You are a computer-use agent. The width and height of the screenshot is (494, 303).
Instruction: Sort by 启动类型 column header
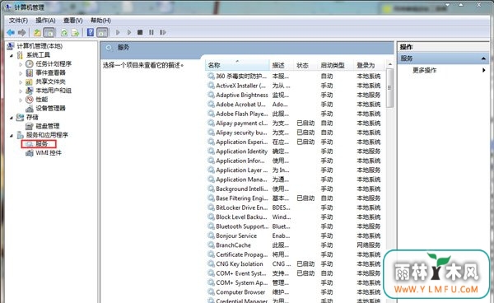335,65
